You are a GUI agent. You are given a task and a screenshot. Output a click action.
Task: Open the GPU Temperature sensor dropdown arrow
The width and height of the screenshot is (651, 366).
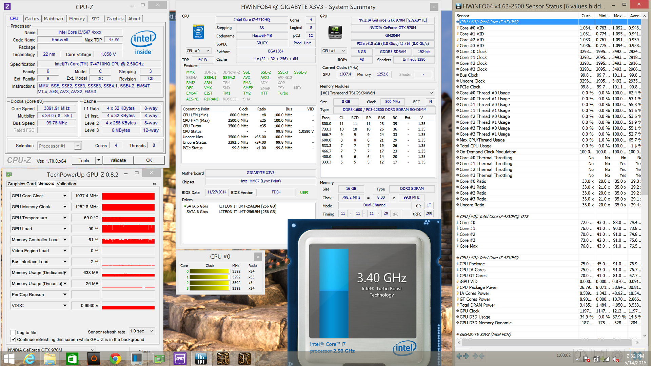tap(64, 218)
